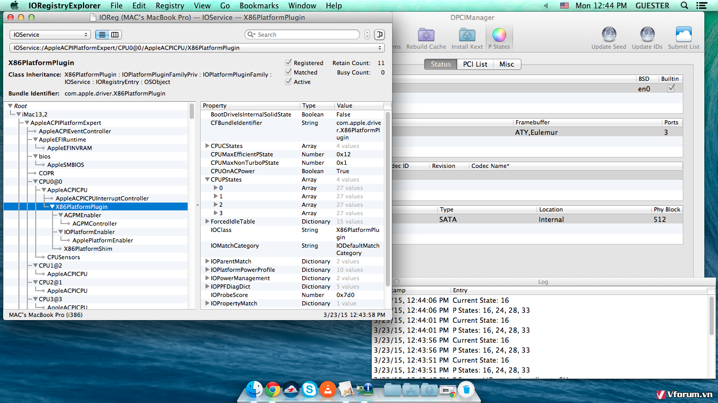Screen dimensions: 718x403
Task: Open the cloud airplane app in Dock
Action: 291,389
